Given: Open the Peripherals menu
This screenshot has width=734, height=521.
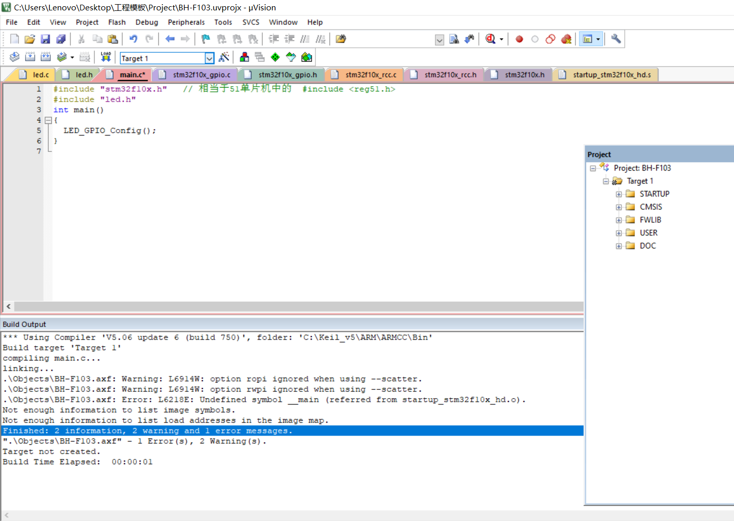Looking at the screenshot, I should pos(186,22).
